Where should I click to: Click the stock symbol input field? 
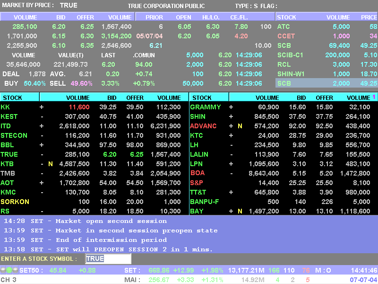point(108,258)
